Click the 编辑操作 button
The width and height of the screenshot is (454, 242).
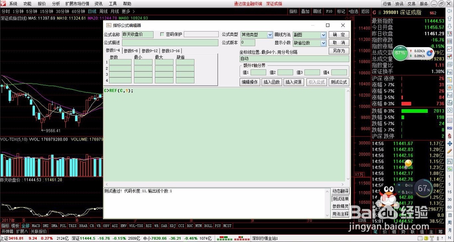point(250,82)
